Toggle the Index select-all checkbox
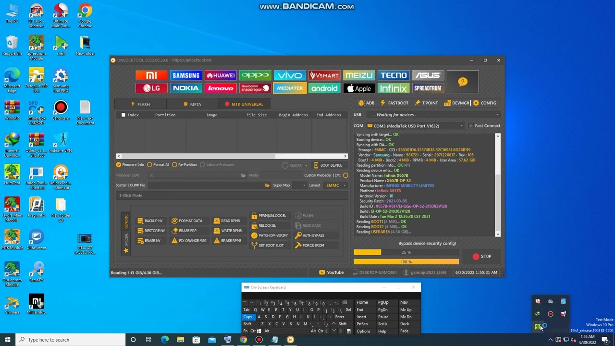615x346 pixels. pyautogui.click(x=123, y=115)
